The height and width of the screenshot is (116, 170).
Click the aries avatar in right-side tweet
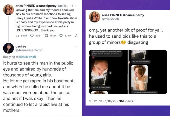point(94,17)
